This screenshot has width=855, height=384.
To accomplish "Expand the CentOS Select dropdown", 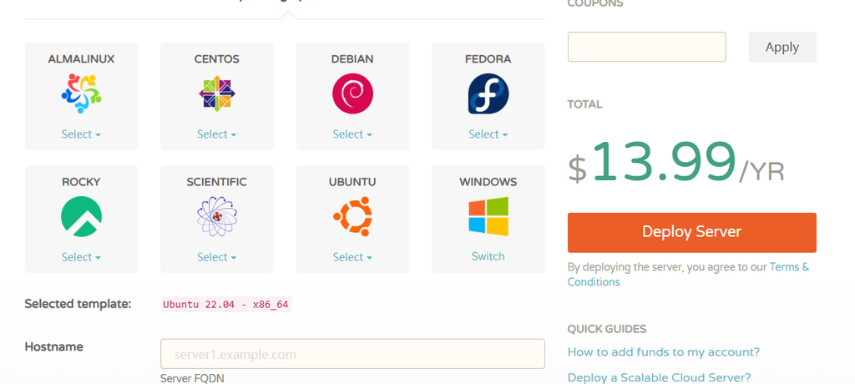I will [217, 134].
